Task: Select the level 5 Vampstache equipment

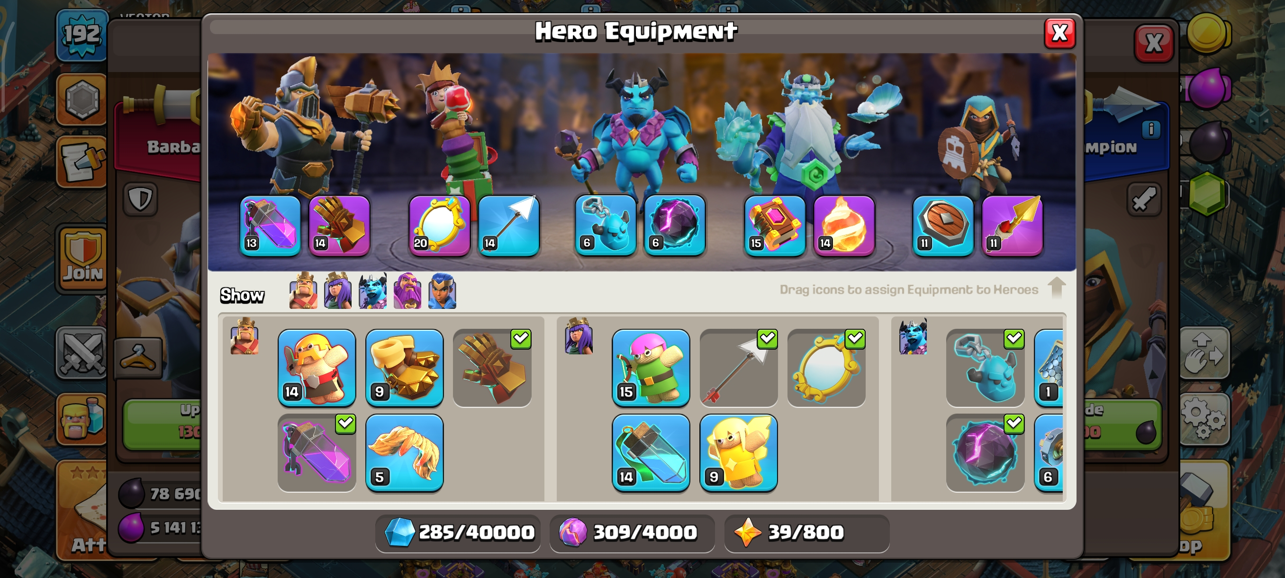Action: click(x=405, y=453)
